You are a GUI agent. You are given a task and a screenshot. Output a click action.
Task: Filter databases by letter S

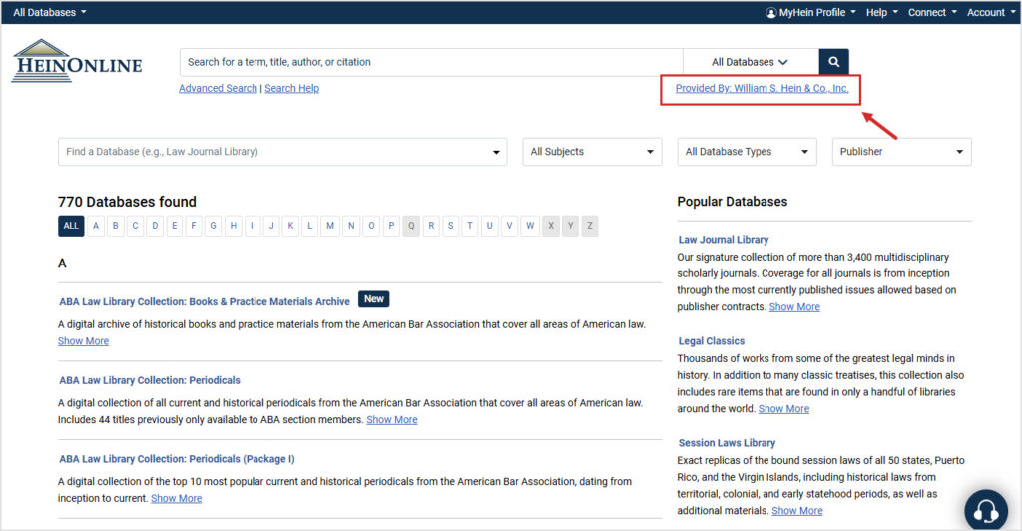450,226
